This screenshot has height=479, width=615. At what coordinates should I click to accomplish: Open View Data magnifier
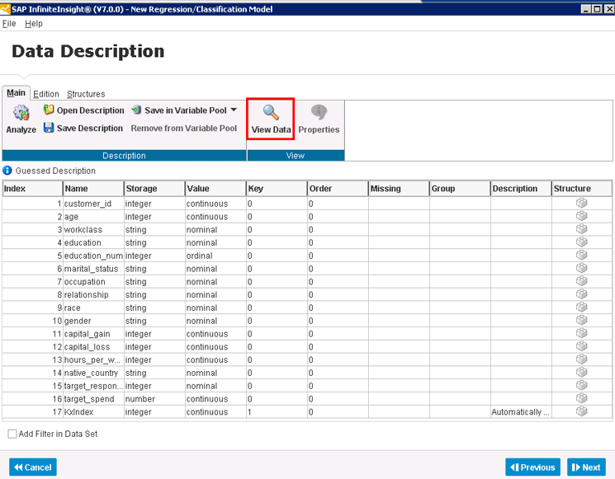click(x=271, y=112)
